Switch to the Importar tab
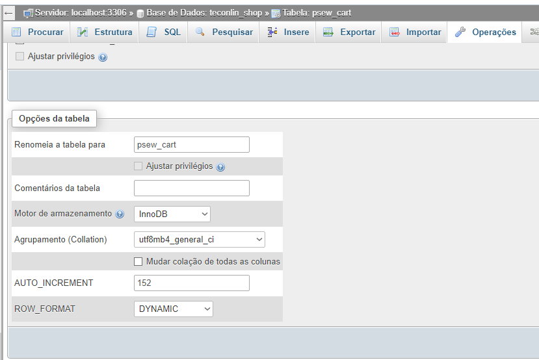Screen dimensions: 539x360 point(415,32)
